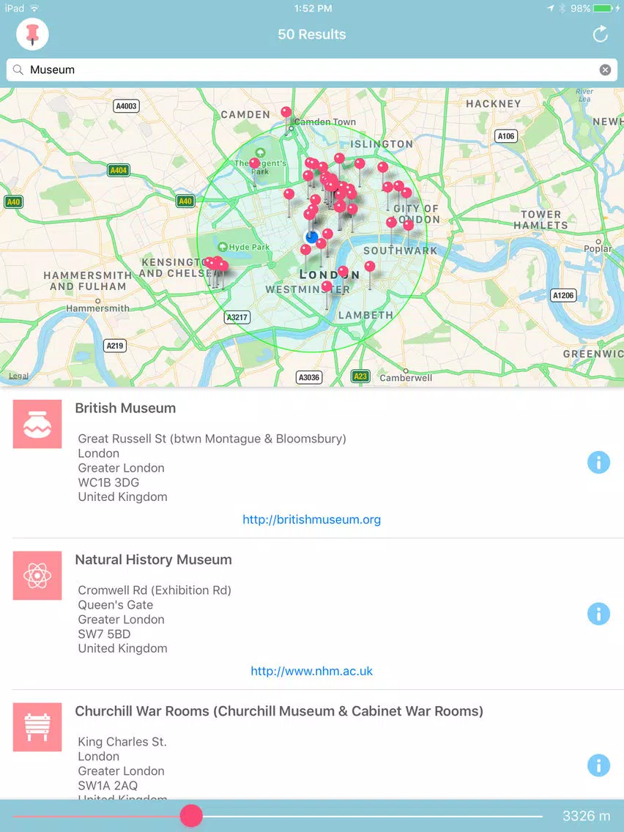Click the Cromwell Rd address line
This screenshot has height=832, width=624.
click(155, 590)
